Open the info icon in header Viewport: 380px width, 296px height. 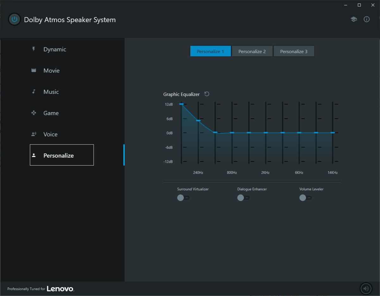click(x=367, y=20)
